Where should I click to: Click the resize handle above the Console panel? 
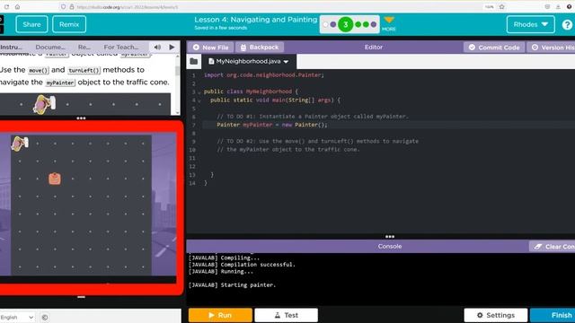(x=390, y=237)
